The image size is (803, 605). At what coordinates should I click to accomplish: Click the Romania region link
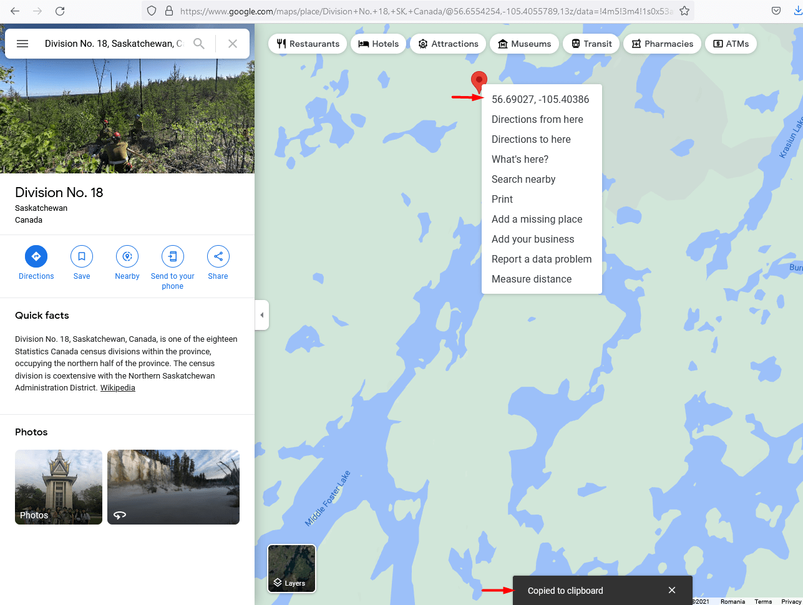point(732,601)
